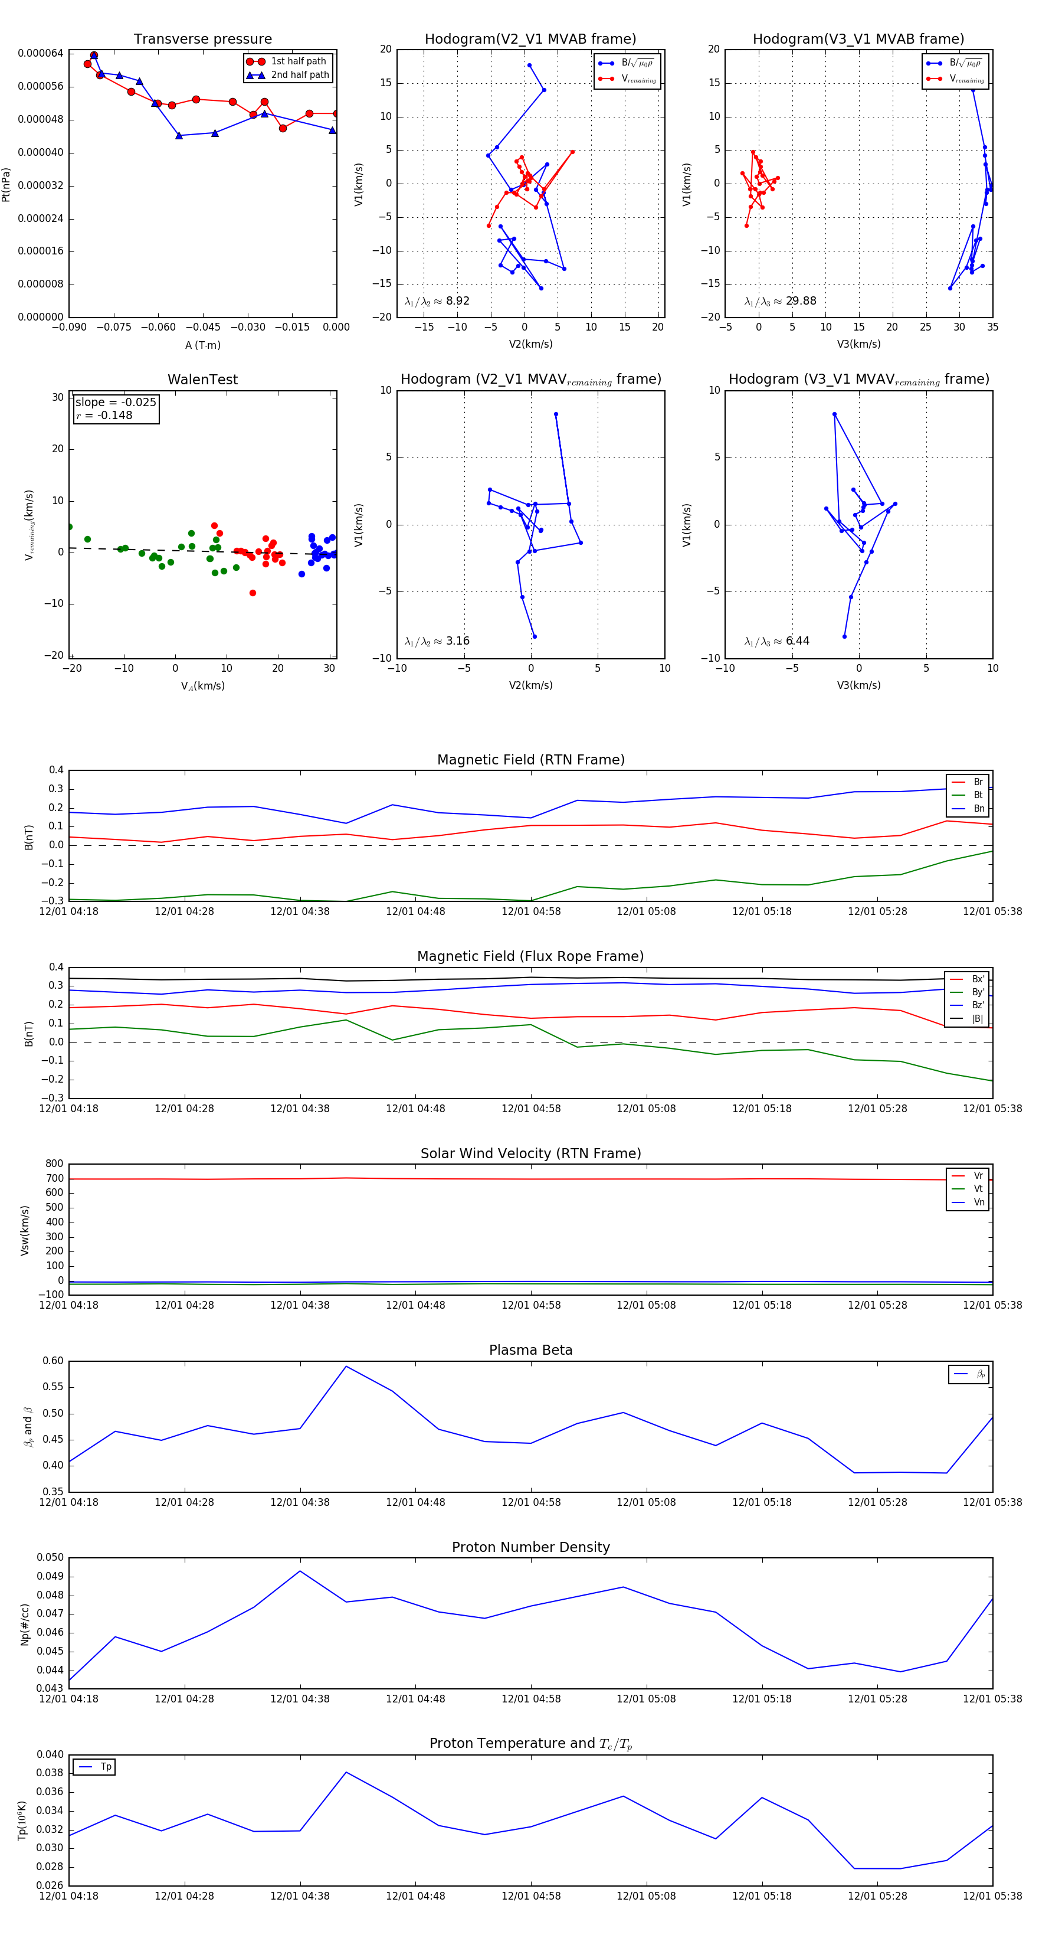Select the Tp legend entry
The width and height of the screenshot is (1062, 1948).
94,1767
